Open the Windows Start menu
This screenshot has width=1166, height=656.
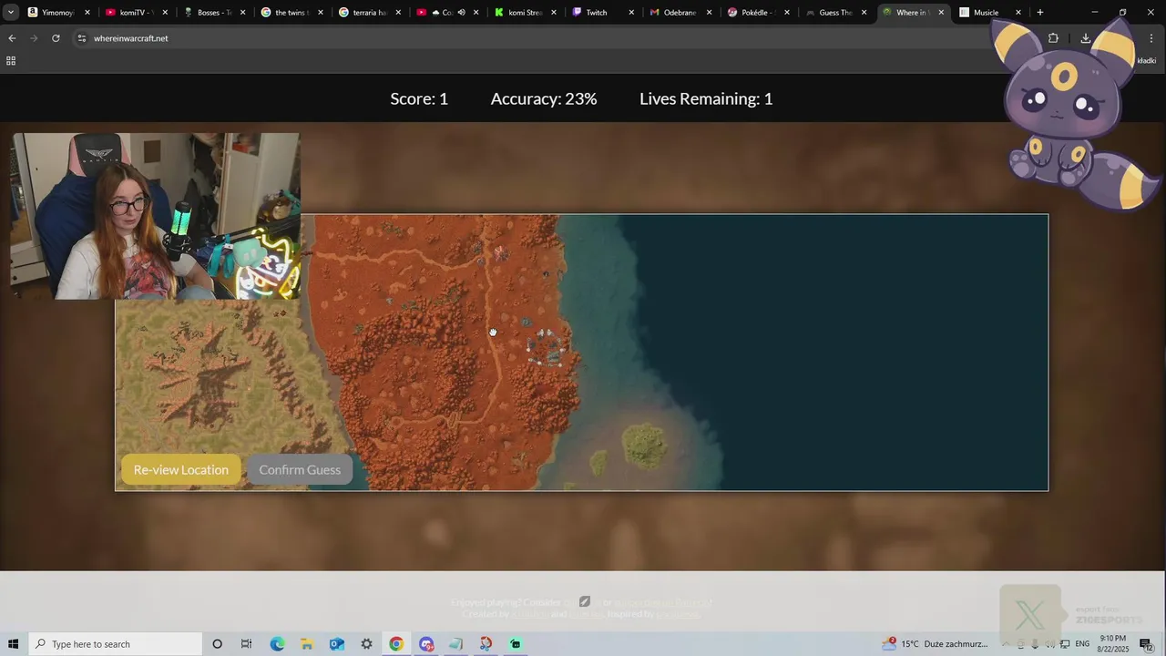pyautogui.click(x=13, y=644)
